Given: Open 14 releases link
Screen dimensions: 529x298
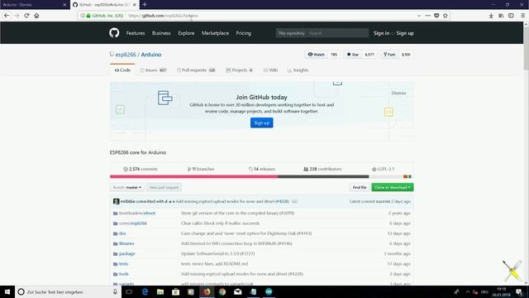Looking at the screenshot, I should tap(262, 169).
